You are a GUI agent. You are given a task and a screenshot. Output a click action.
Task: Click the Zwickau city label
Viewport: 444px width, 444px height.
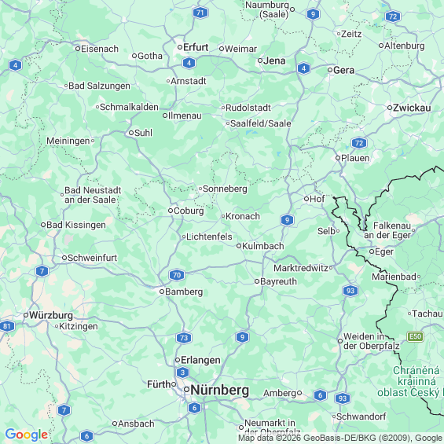coord(412,108)
